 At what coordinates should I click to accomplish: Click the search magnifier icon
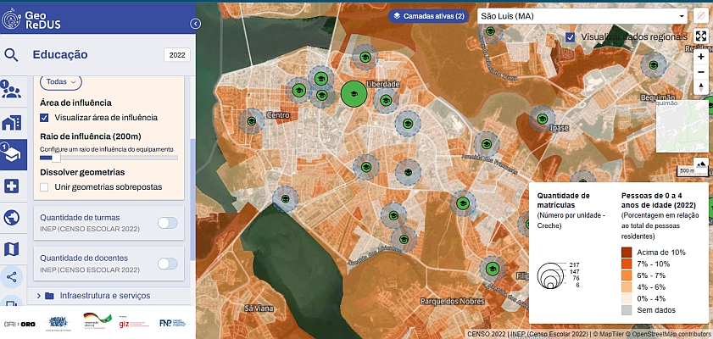point(12,55)
